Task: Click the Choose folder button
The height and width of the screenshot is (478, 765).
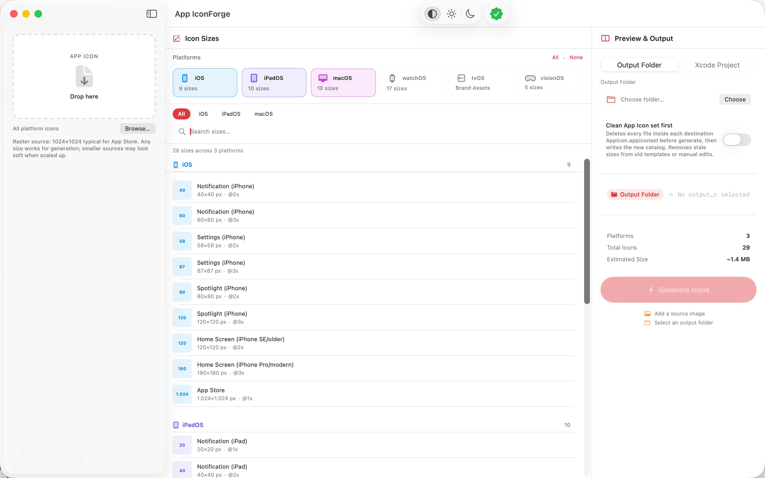Action: (x=735, y=100)
